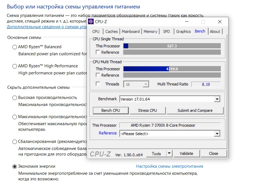Select AMD Ryzen Balanced power plan
Viewport: 261px width, 188px height.
pos(15,47)
